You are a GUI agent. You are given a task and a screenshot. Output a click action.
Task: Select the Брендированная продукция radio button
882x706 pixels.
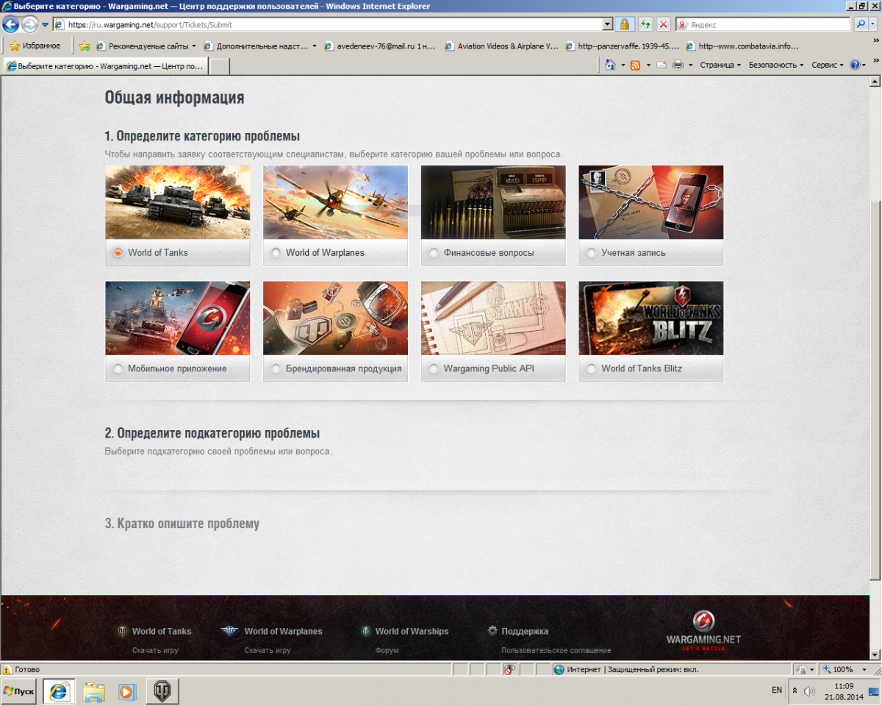[x=276, y=368]
